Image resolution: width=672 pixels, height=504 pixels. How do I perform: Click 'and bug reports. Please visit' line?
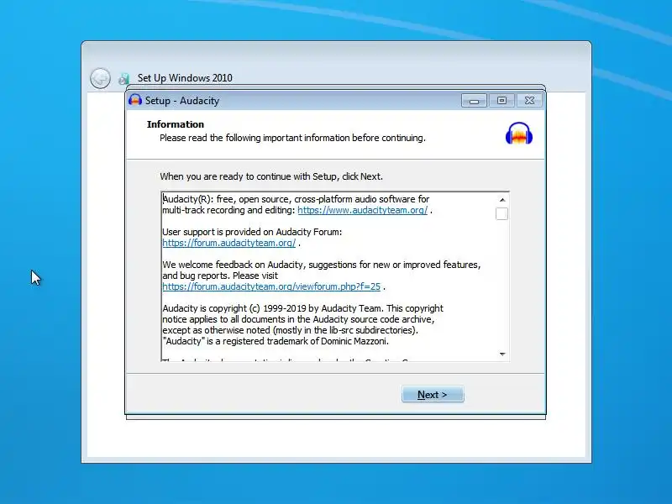click(220, 276)
